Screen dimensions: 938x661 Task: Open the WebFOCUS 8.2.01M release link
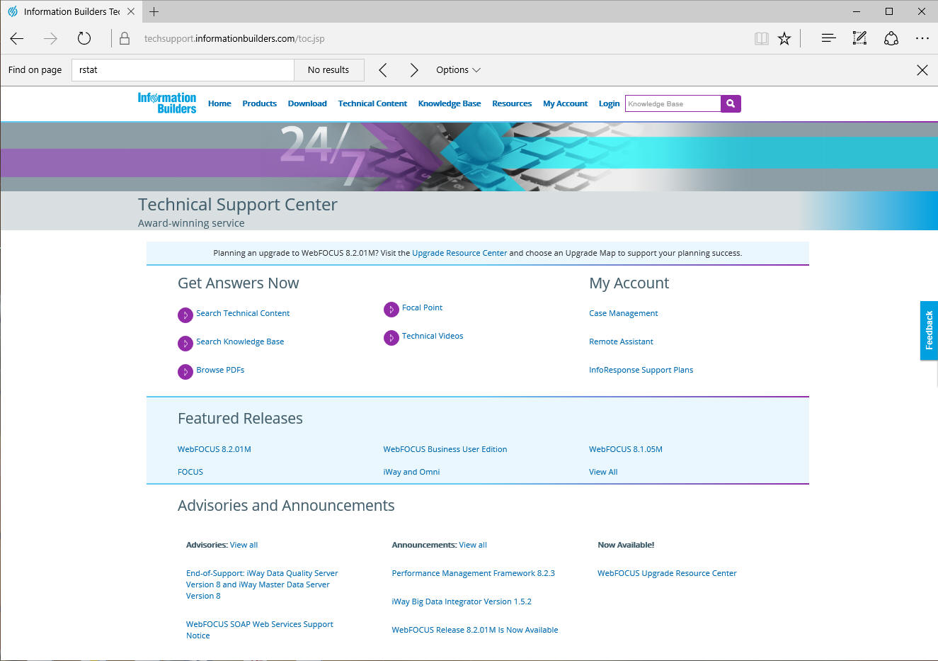point(215,449)
